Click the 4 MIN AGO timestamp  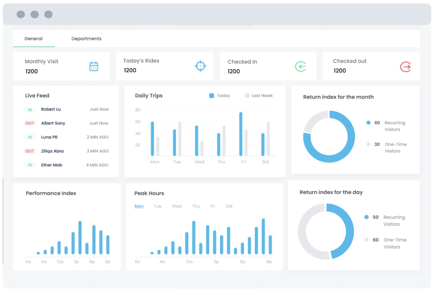click(x=97, y=165)
